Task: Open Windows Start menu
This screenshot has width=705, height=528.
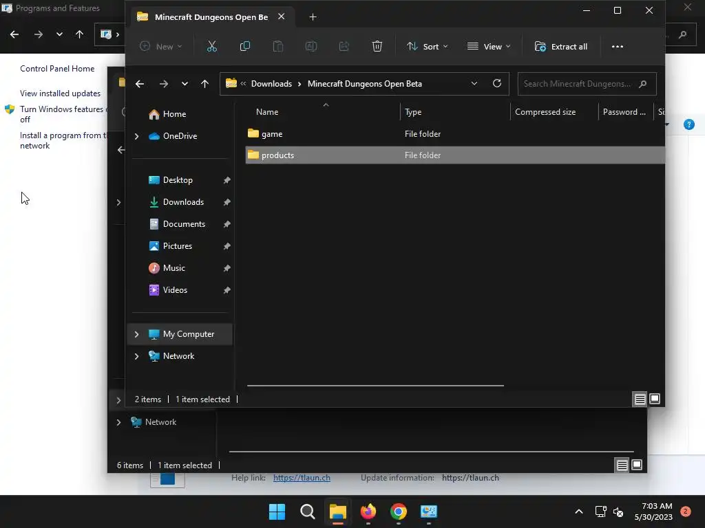Action: click(x=277, y=511)
